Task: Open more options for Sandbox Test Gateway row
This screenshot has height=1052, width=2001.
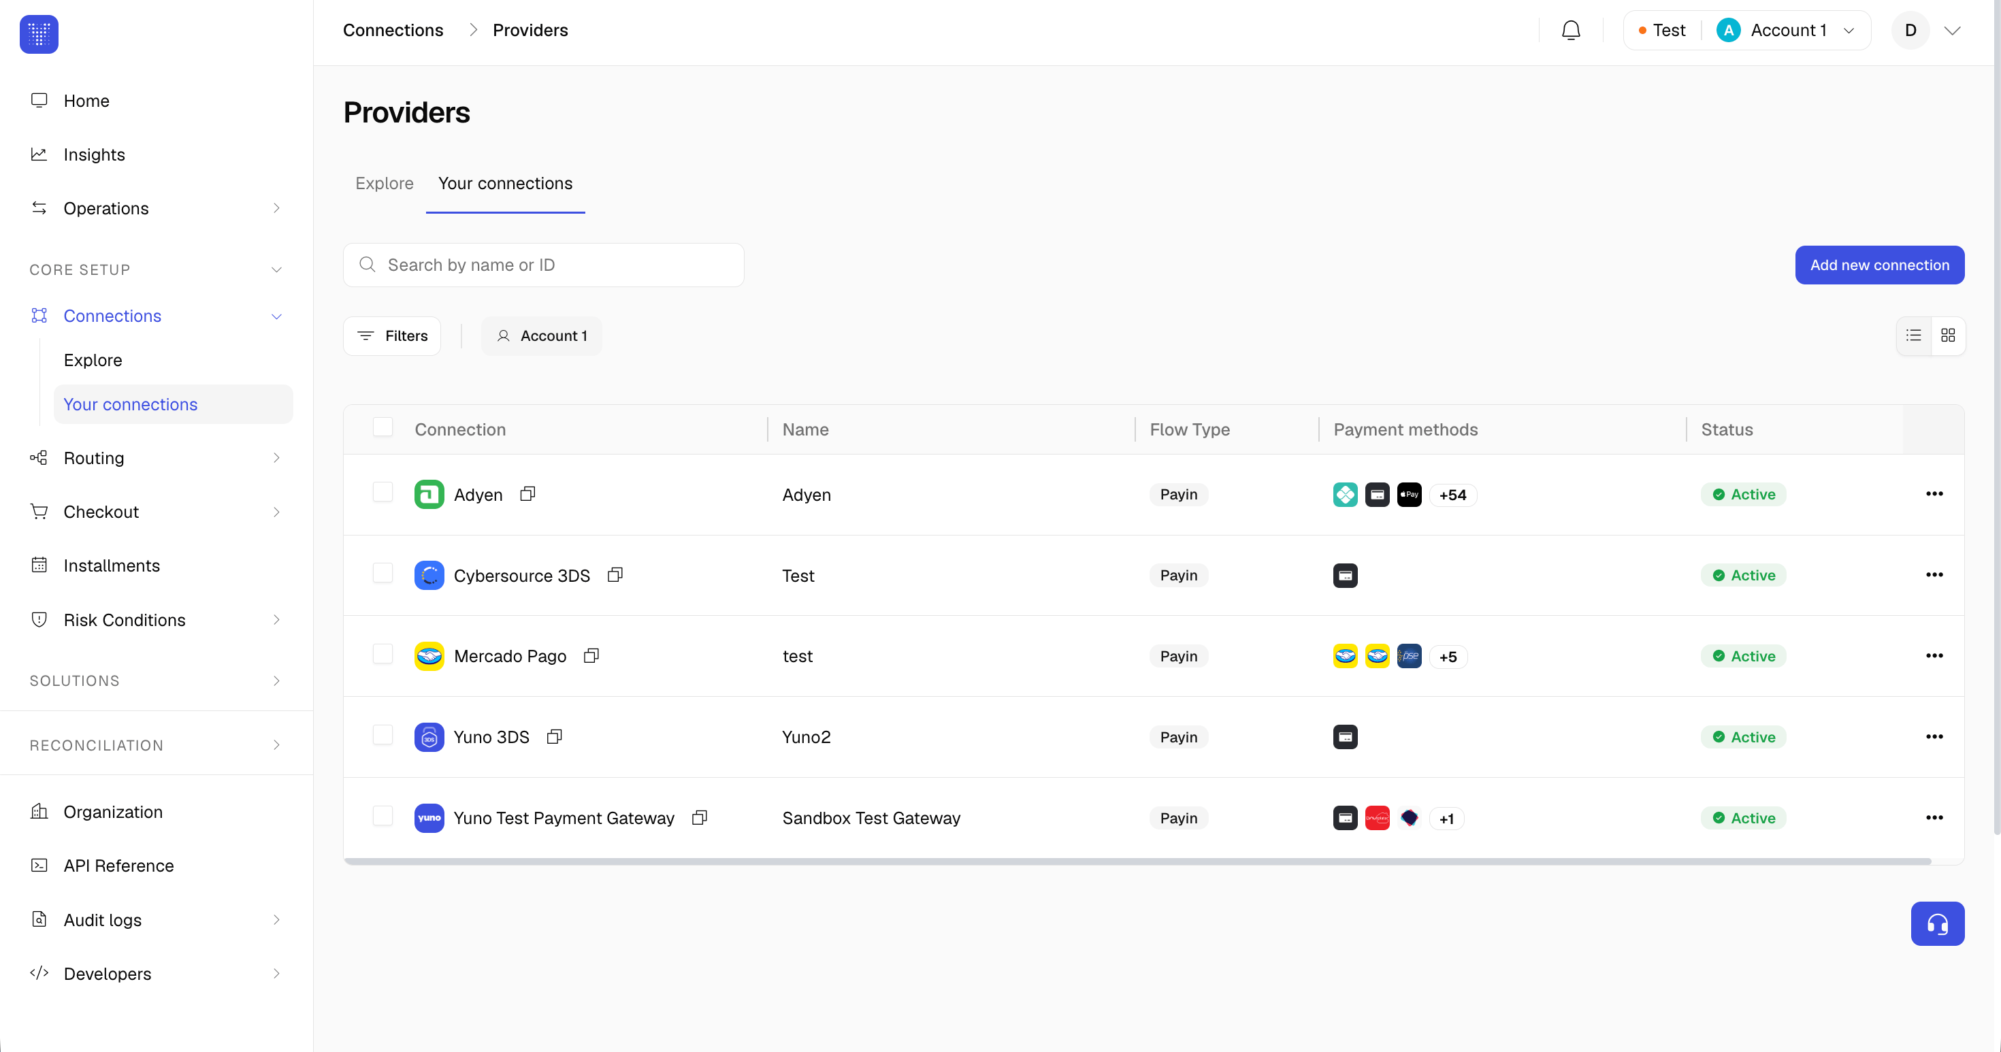Action: pos(1934,817)
